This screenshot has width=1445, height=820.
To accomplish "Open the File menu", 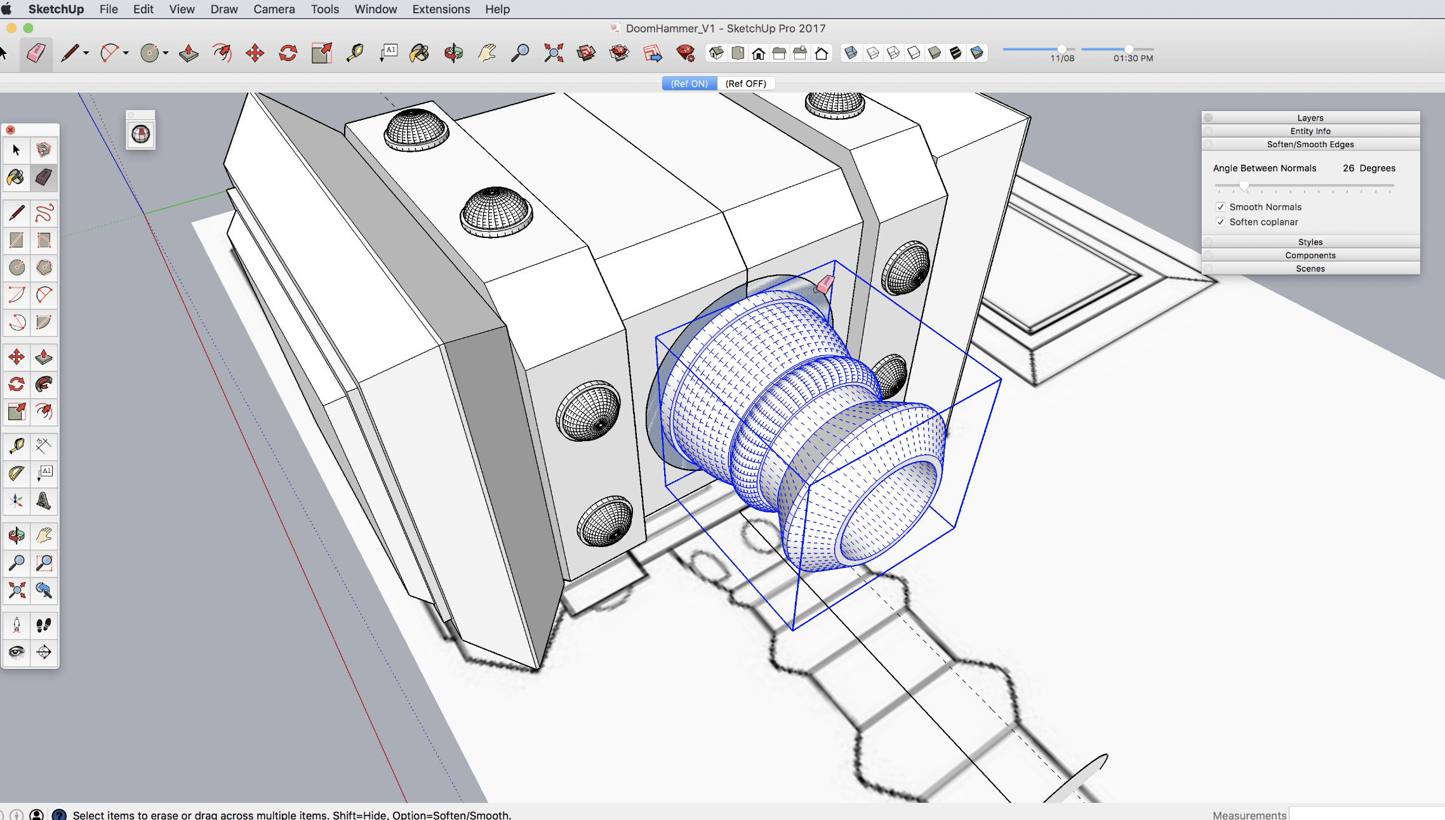I will (x=109, y=10).
